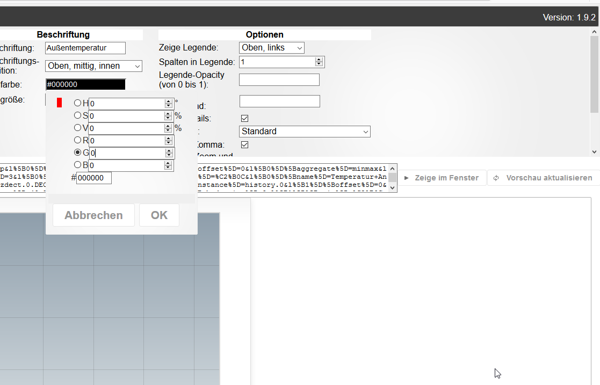Open the Standard dropdown in Optionen
This screenshot has height=385, width=600.
(x=305, y=132)
